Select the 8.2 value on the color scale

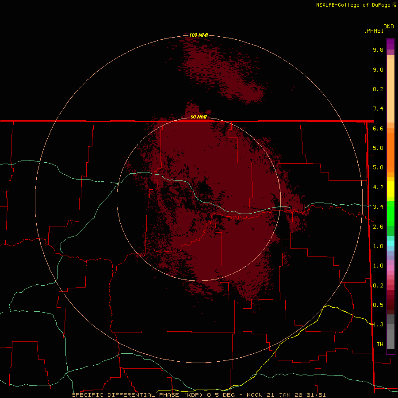[x=378, y=89]
